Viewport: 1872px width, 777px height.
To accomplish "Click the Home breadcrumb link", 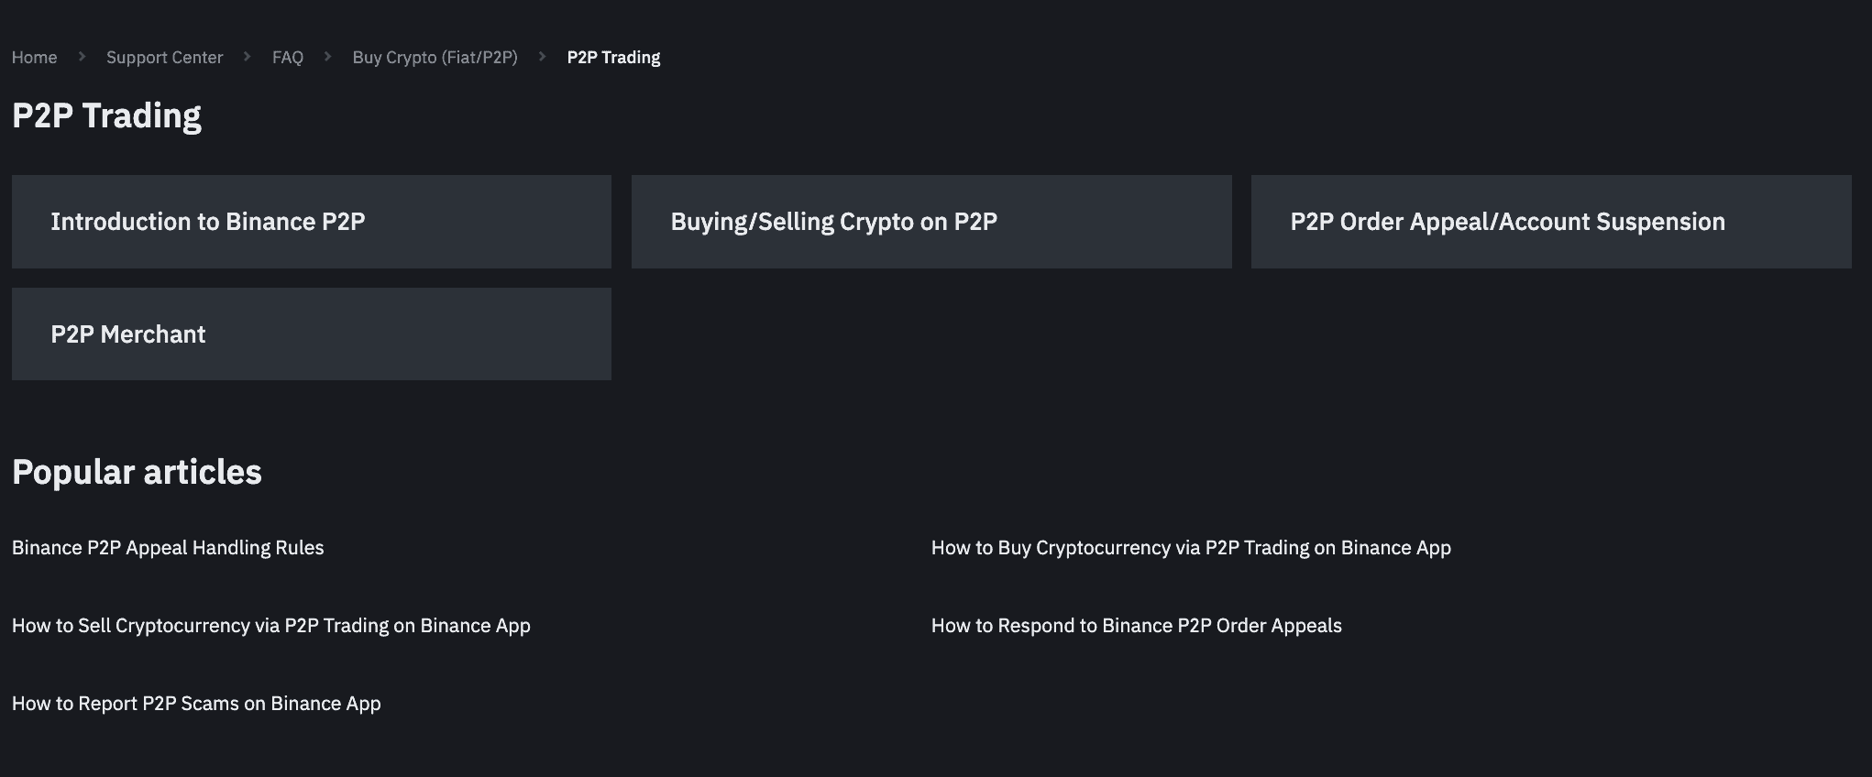I will pyautogui.click(x=34, y=58).
